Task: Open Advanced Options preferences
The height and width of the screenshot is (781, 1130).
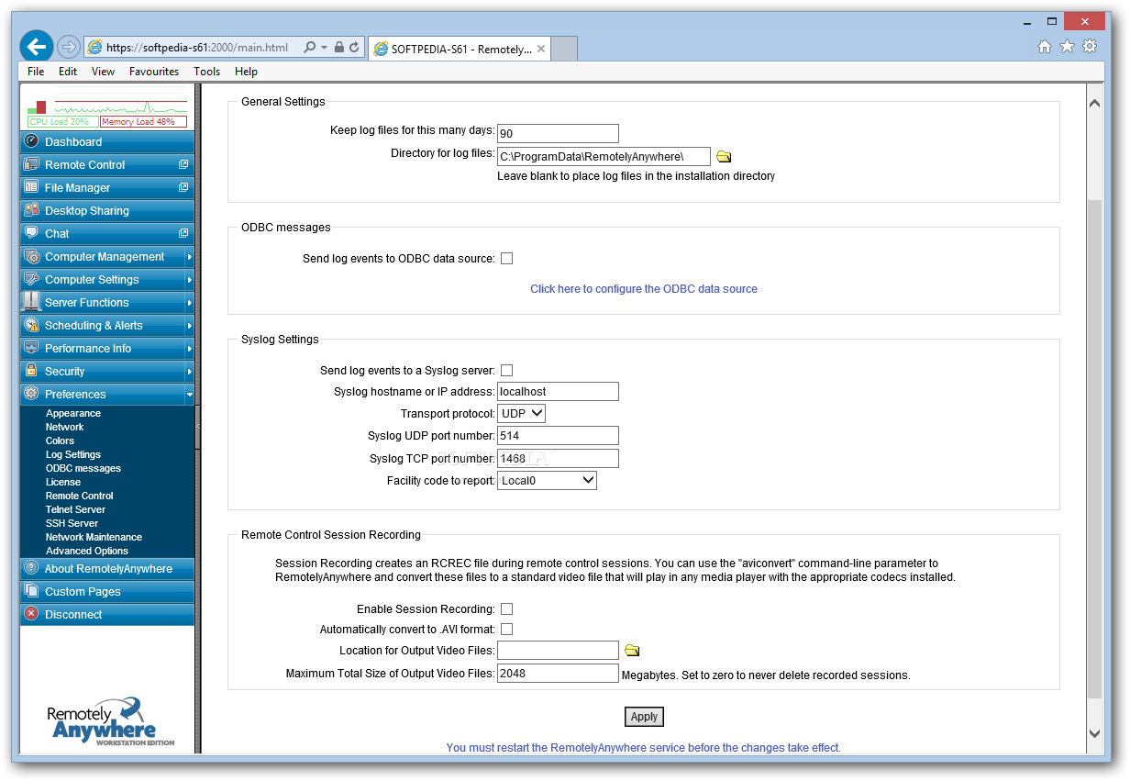Action: click(87, 551)
